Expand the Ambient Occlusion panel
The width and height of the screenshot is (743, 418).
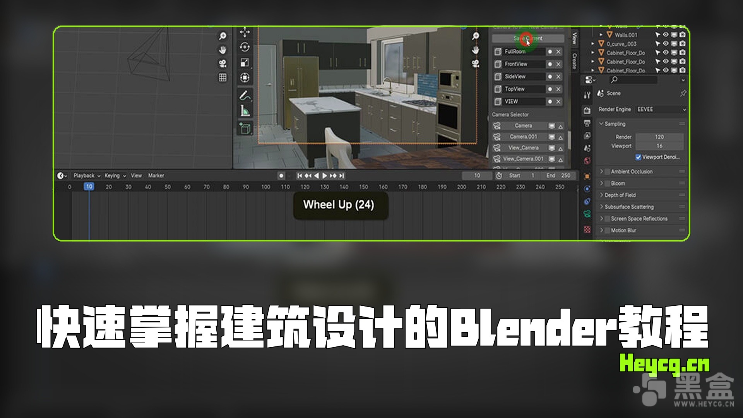tap(601, 171)
